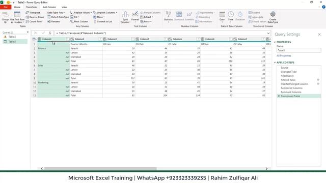This screenshot has height=183, width=326.
Task: Click Reverse Rows
Action: click(35, 17)
